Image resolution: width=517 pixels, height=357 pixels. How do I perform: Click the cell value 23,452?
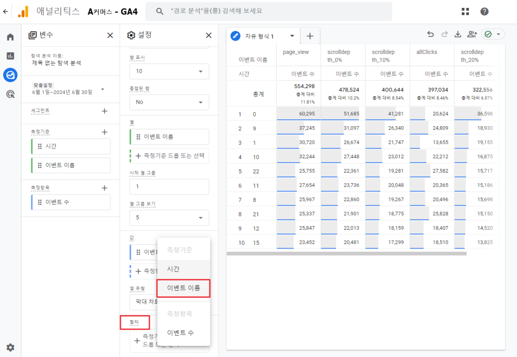tap(307, 243)
